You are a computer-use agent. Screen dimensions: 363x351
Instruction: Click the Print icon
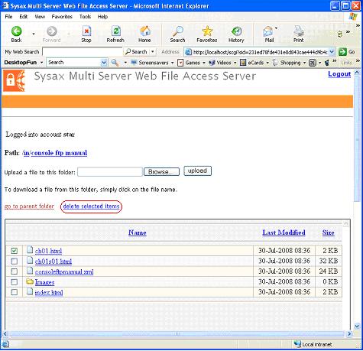pyautogui.click(x=299, y=31)
